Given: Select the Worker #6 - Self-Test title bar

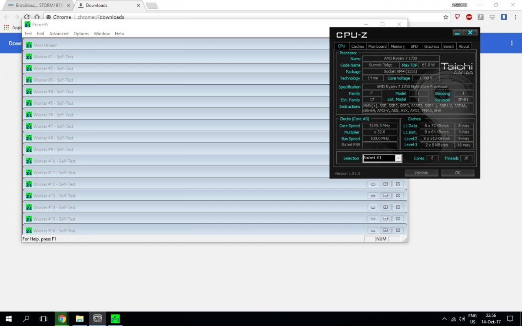Looking at the screenshot, I should (176, 114).
